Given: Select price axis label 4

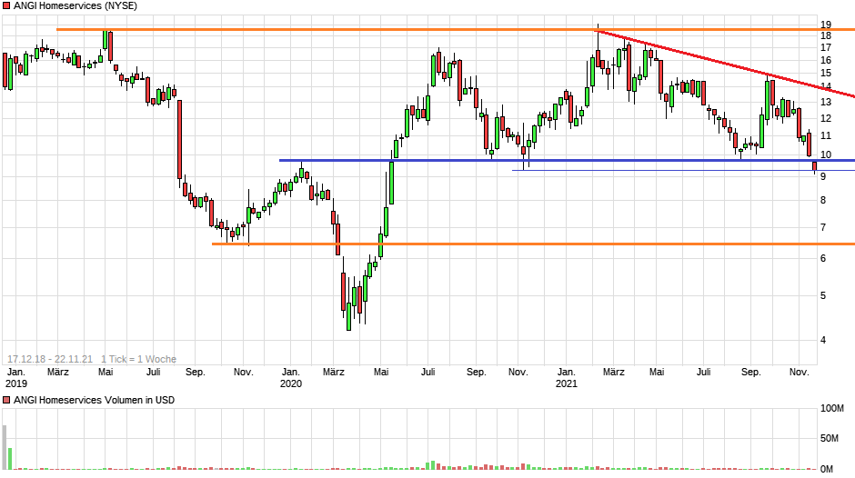Looking at the screenshot, I should pyautogui.click(x=823, y=340).
